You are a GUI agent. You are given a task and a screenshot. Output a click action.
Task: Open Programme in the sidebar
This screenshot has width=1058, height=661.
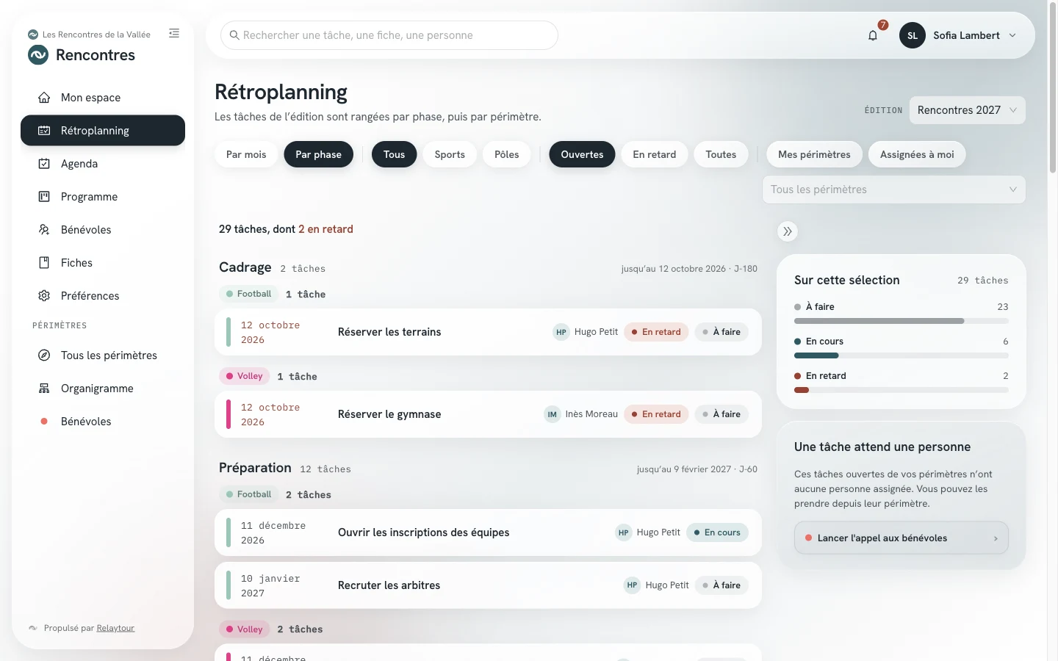103,197
